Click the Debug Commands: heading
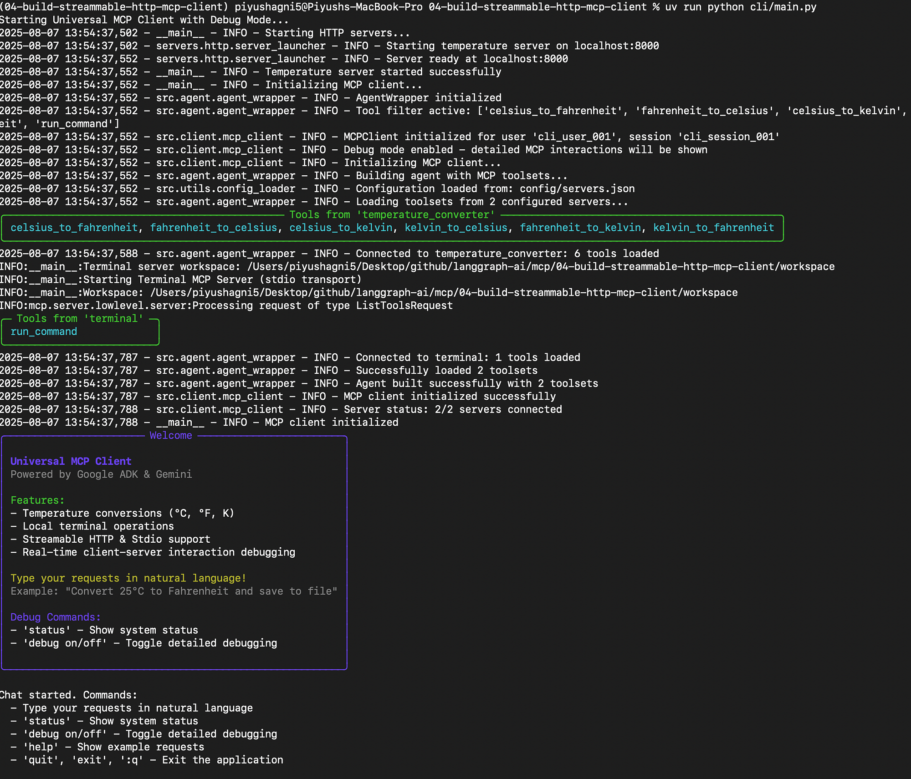 55,617
